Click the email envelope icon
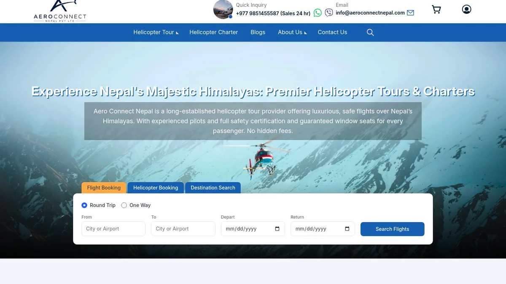The width and height of the screenshot is (506, 284). 410,13
